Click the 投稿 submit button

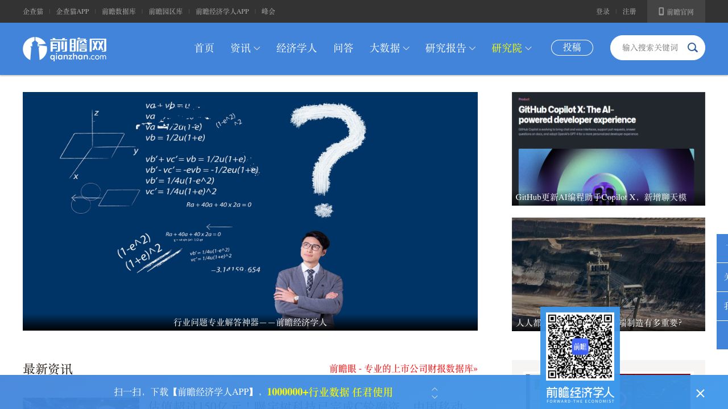[x=572, y=48]
